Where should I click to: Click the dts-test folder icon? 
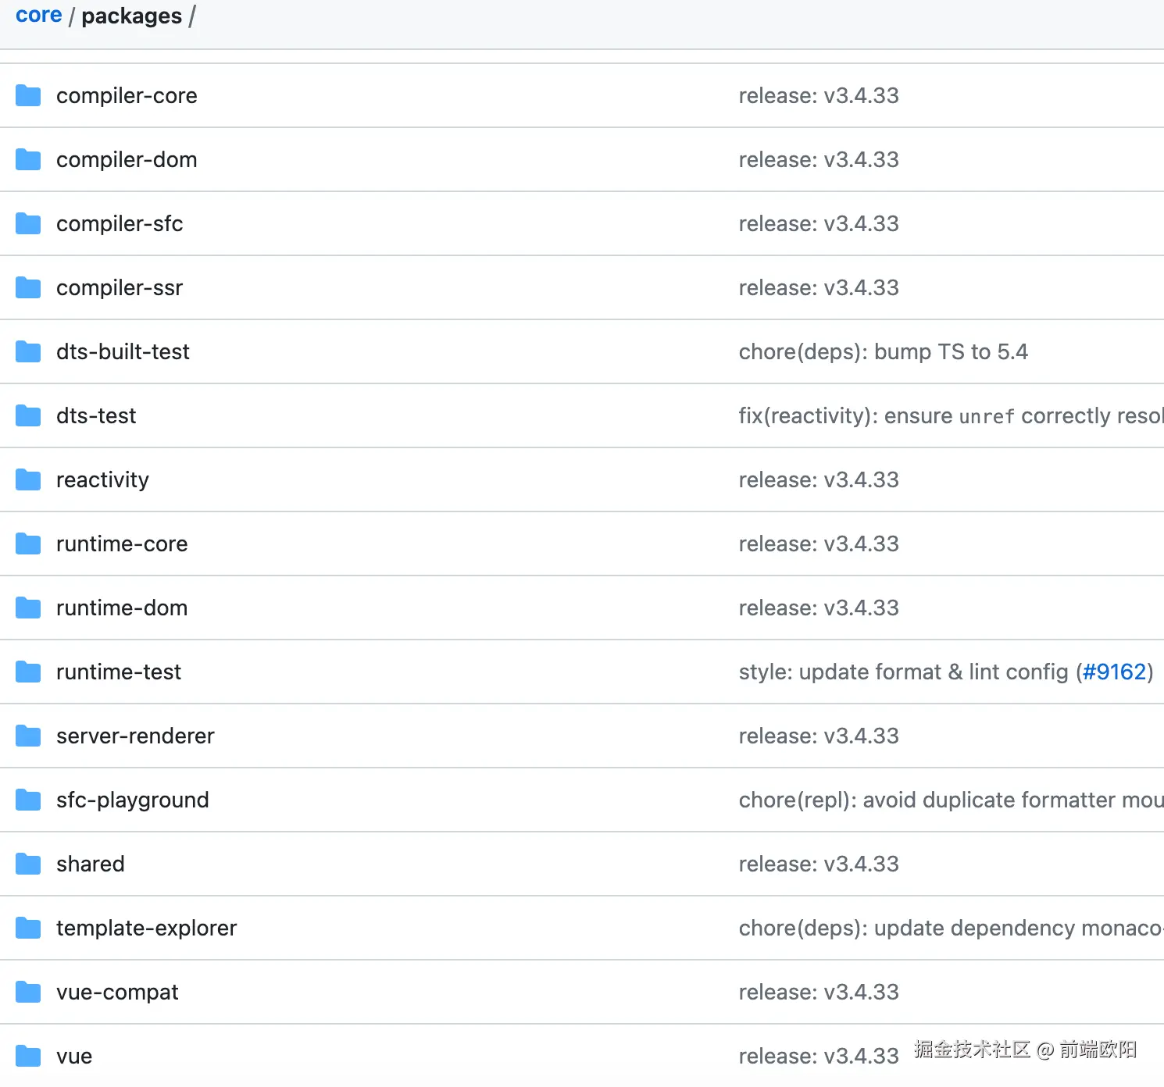28,416
